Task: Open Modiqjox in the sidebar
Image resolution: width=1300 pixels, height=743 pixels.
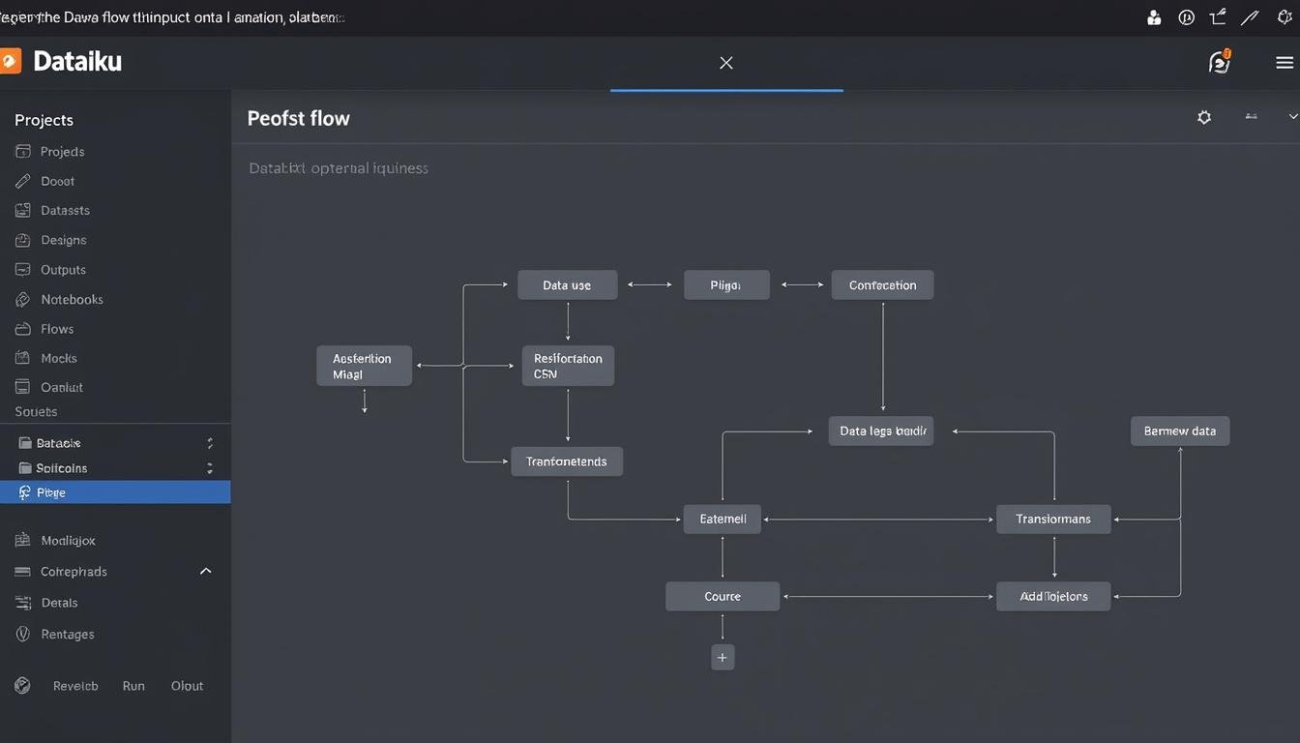Action: click(x=68, y=541)
